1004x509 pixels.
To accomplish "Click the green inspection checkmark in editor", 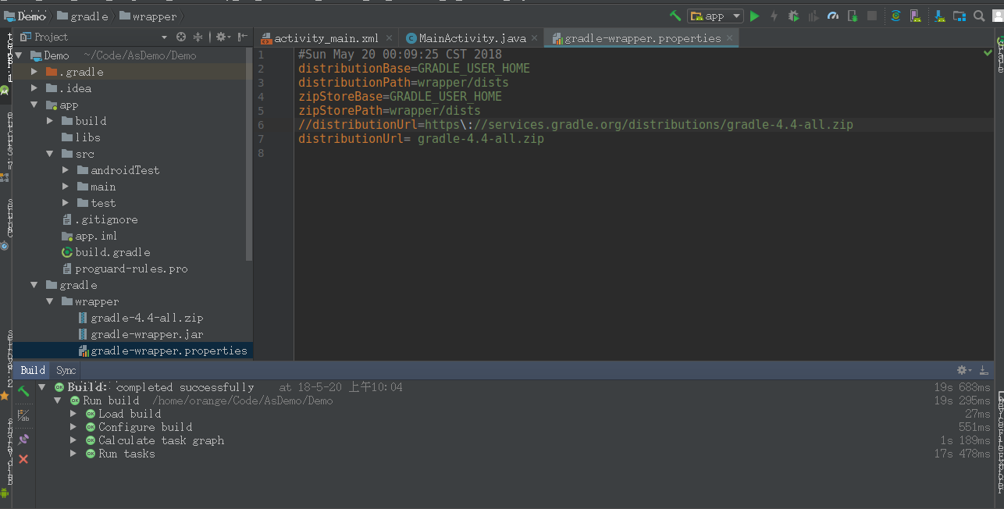I will (x=988, y=53).
